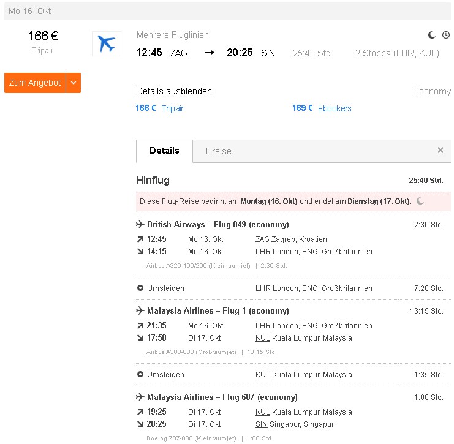454x444 pixels.
Task: Click the 25:40 Std. duration in summary row
Action: pyautogui.click(x=313, y=53)
